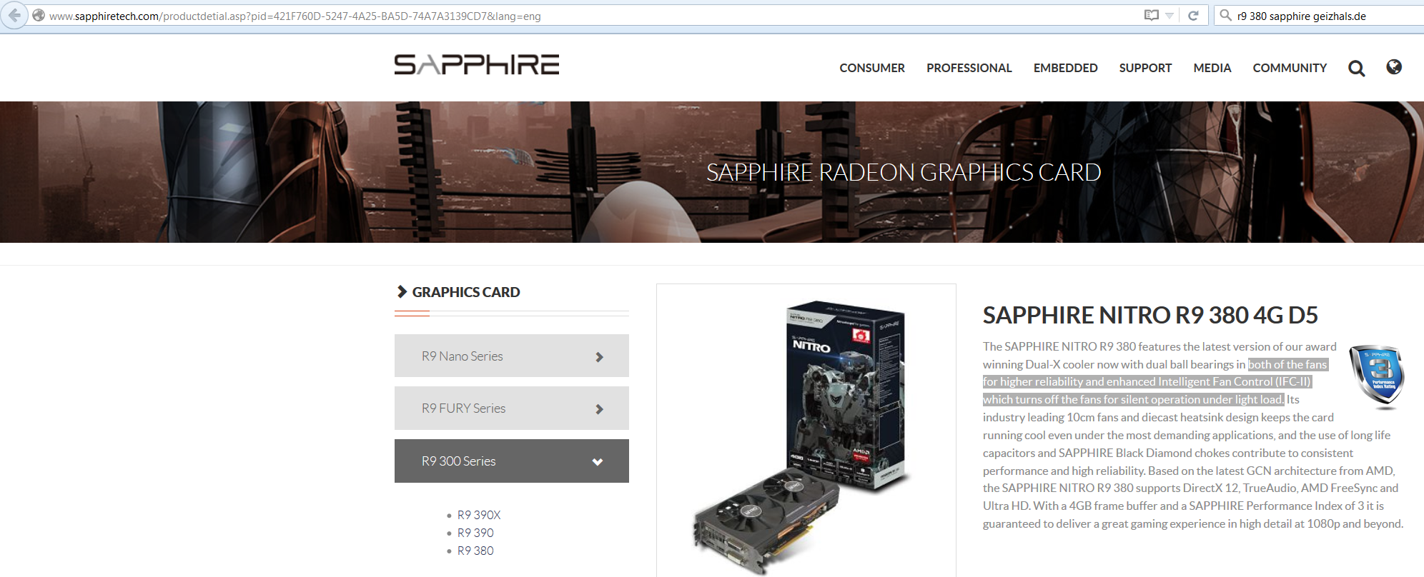Open the MEDIA navigation menu
The image size is (1424, 577).
click(x=1212, y=68)
